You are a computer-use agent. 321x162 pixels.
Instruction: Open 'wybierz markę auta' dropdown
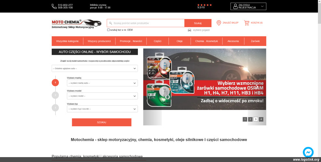point(102,83)
